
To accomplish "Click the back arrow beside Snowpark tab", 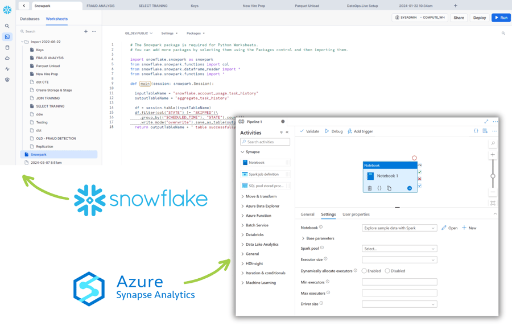I will click(x=24, y=6).
